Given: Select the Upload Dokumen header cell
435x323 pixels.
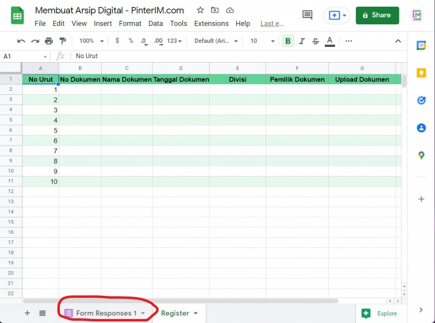Looking at the screenshot, I should pyautogui.click(x=362, y=80).
